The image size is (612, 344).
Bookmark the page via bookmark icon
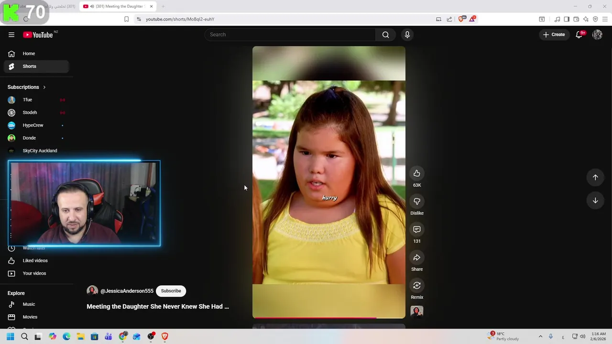[126, 19]
